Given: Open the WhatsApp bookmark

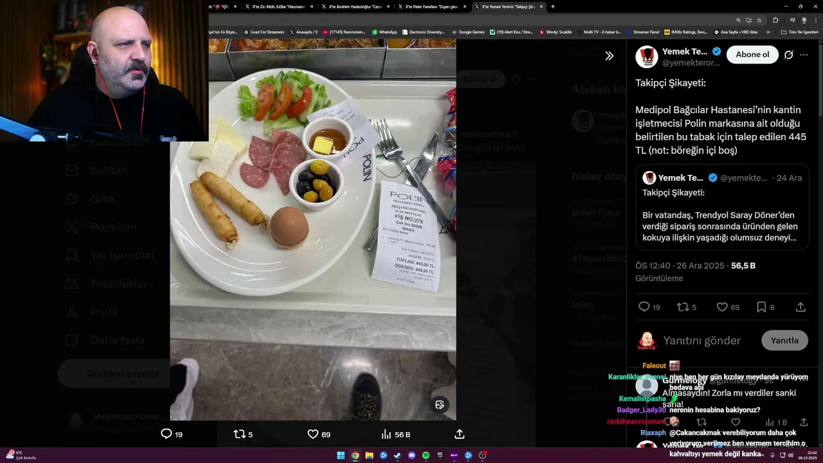Looking at the screenshot, I should tap(384, 32).
